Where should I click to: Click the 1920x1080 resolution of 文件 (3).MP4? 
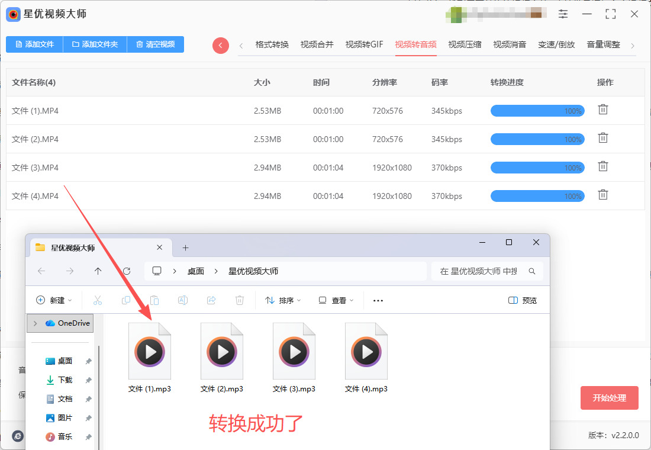point(392,168)
